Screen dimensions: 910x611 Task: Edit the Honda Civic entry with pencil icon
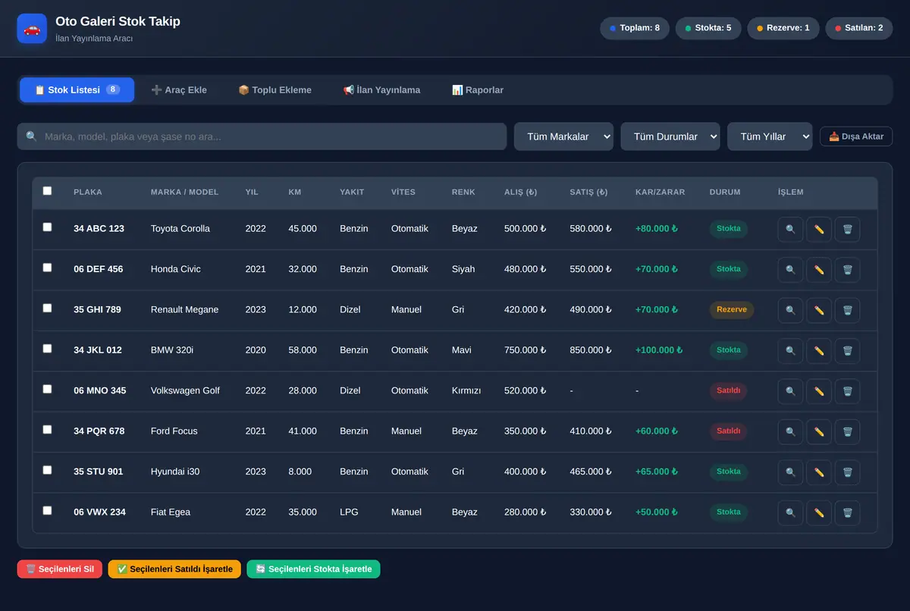pyautogui.click(x=819, y=269)
